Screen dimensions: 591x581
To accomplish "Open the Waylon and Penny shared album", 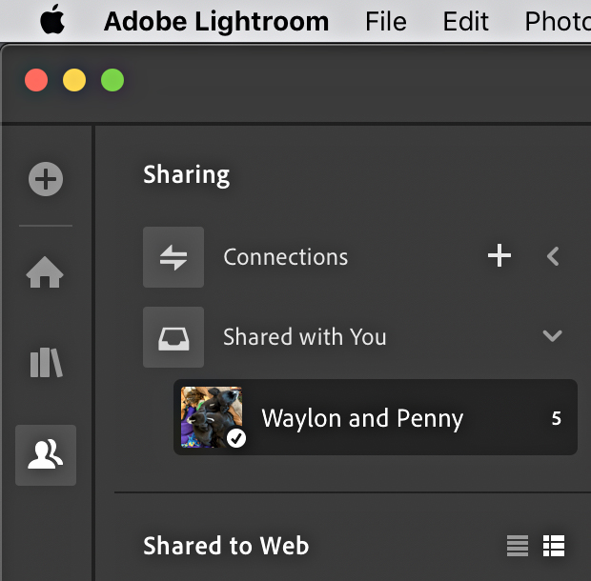I will 376,417.
